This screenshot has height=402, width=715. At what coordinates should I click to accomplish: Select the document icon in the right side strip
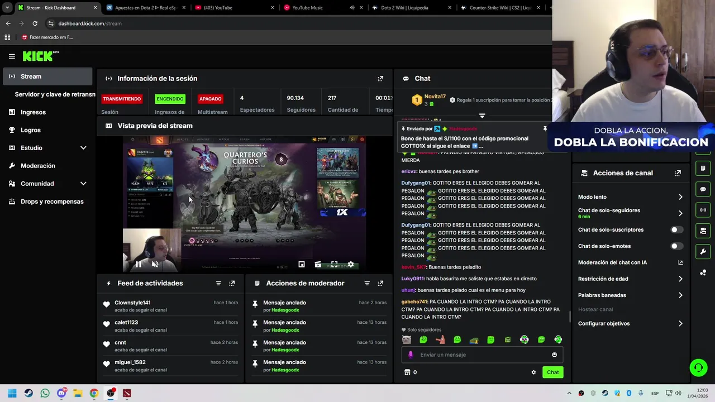tap(703, 168)
